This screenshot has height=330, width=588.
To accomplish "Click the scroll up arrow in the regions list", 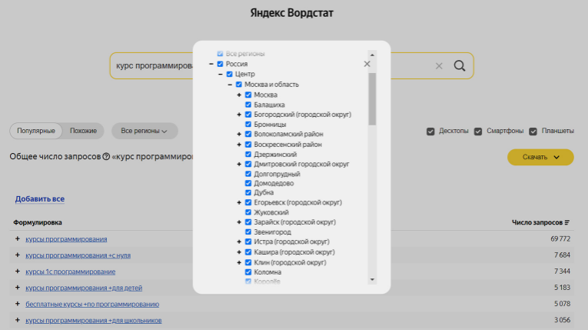I will (372, 55).
